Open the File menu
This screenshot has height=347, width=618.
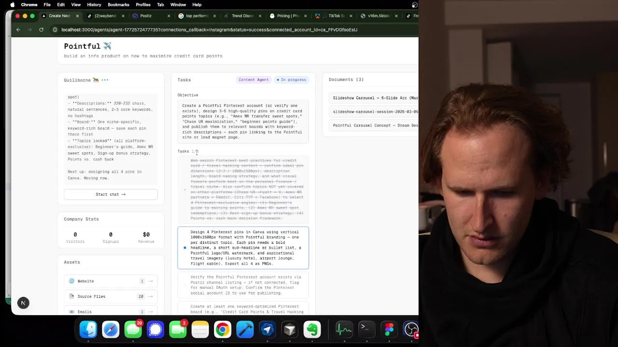coord(47,5)
